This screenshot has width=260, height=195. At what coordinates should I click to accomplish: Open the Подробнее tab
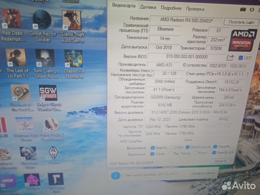pos(171,8)
